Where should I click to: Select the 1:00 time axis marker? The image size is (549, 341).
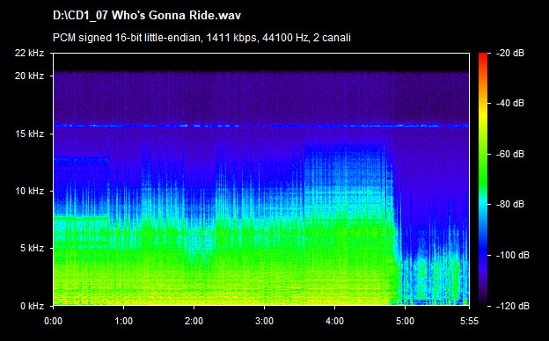[123, 321]
